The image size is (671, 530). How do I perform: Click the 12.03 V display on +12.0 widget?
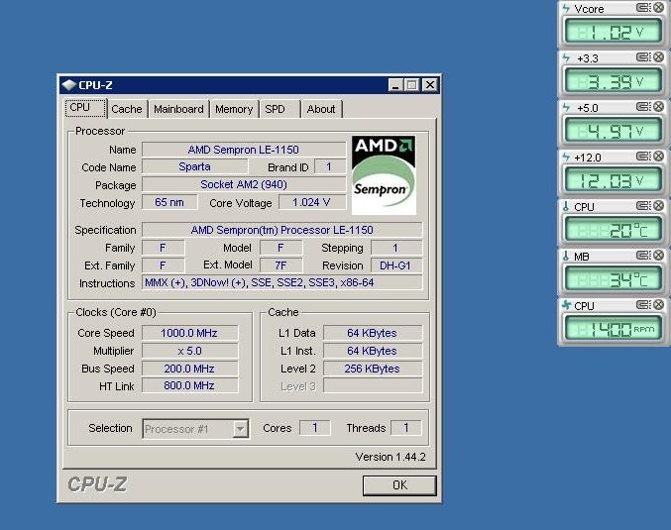(613, 180)
